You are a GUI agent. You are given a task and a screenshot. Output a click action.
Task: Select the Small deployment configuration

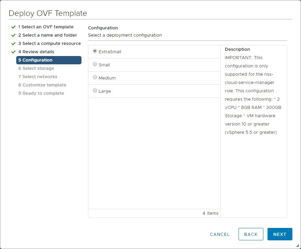[95, 65]
